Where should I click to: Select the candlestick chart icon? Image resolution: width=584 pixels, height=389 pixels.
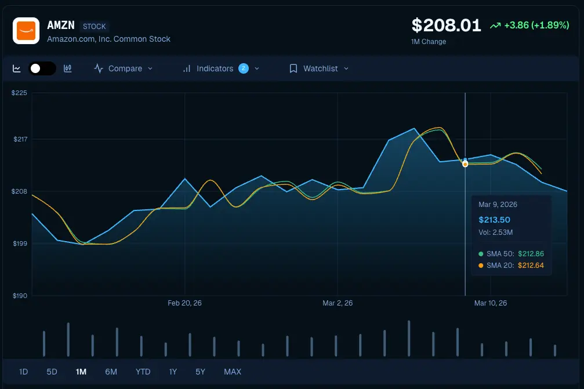67,68
